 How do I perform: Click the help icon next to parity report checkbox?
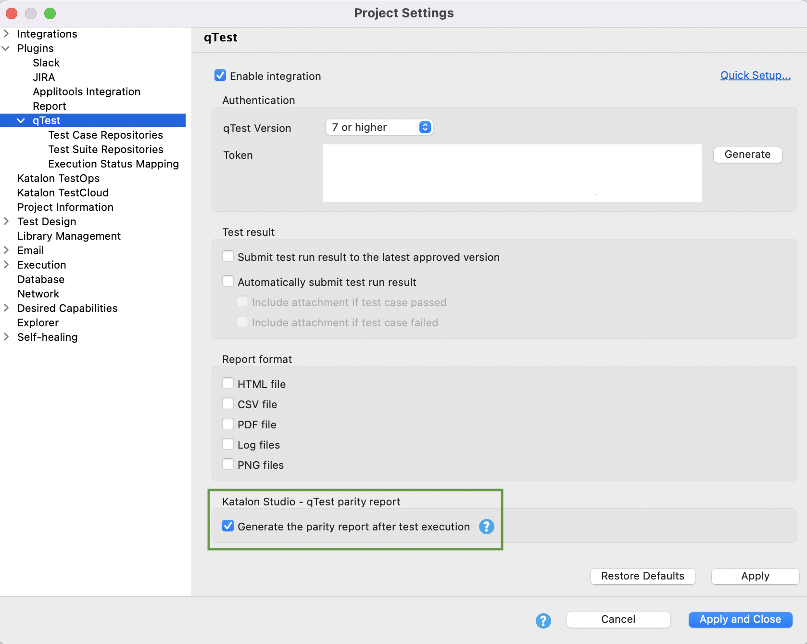[486, 527]
